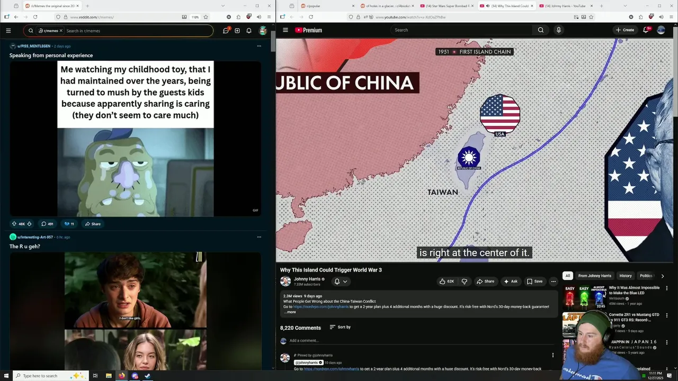678x381 pixels.
Task: Click the YouTube Premium logo
Action: point(308,30)
